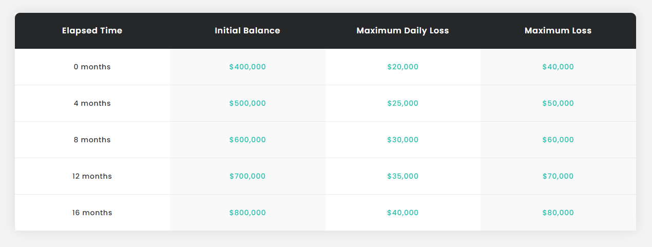Click the Elapsed Time column header
Image resolution: width=652 pixels, height=247 pixels.
click(92, 31)
